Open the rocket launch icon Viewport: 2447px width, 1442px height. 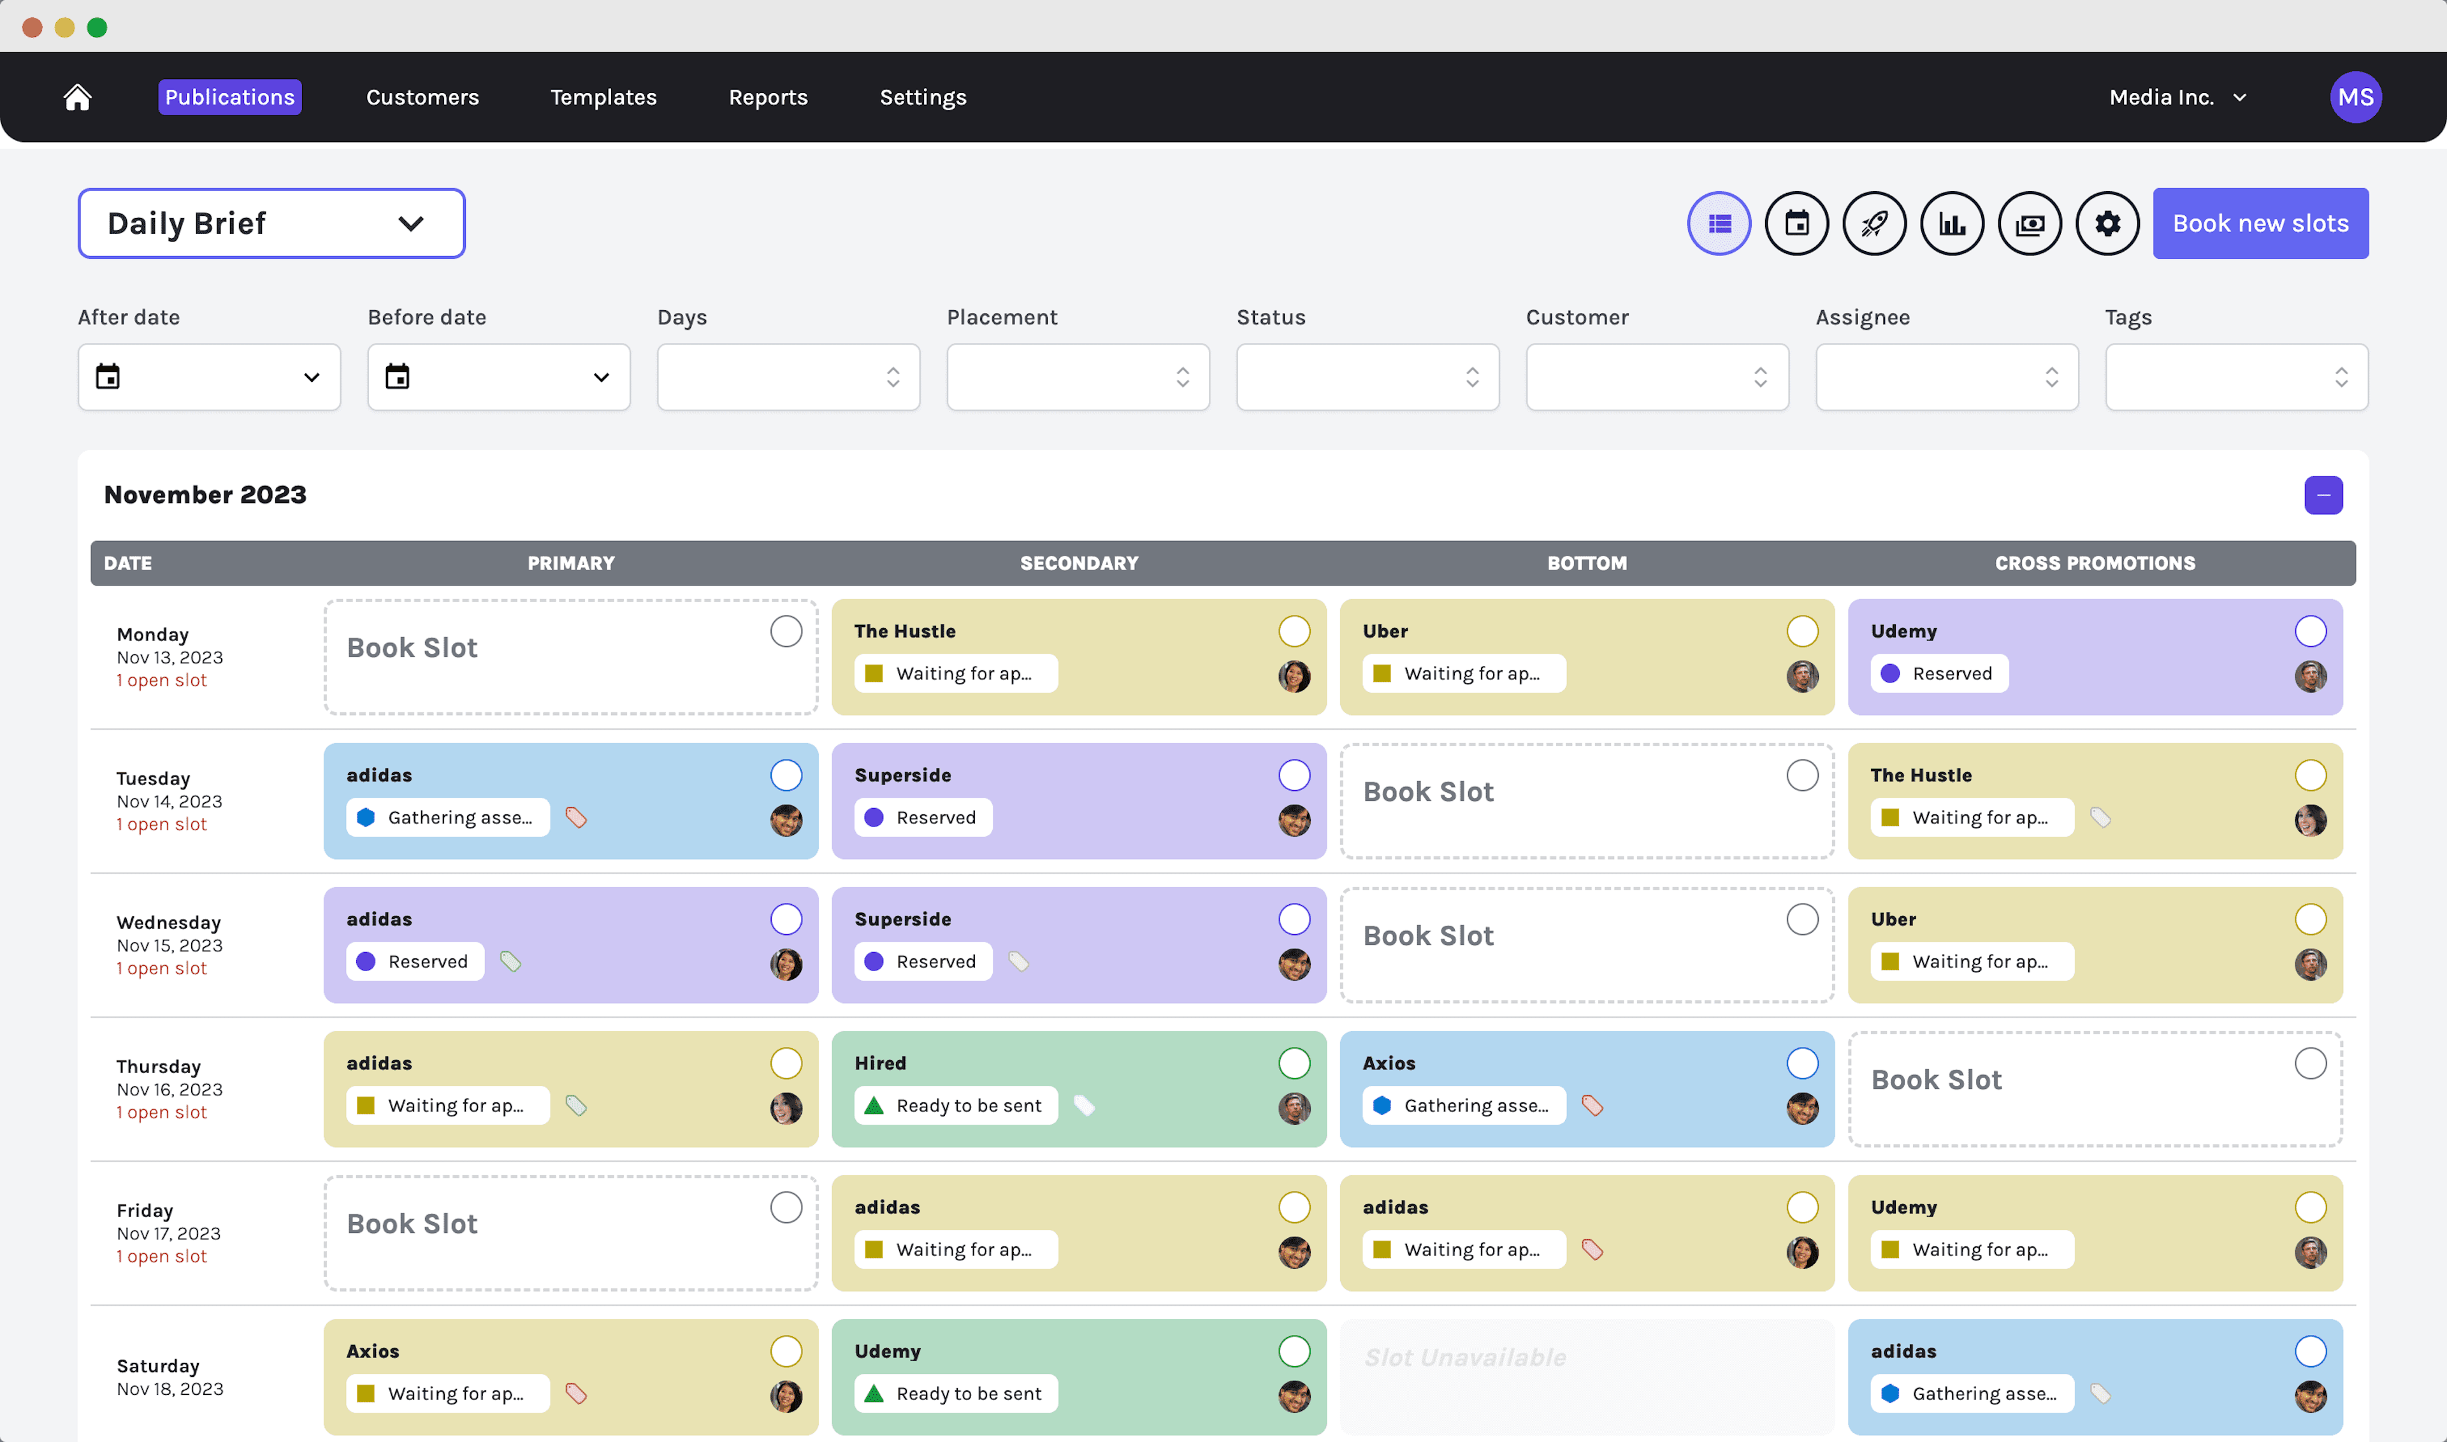(x=1875, y=224)
